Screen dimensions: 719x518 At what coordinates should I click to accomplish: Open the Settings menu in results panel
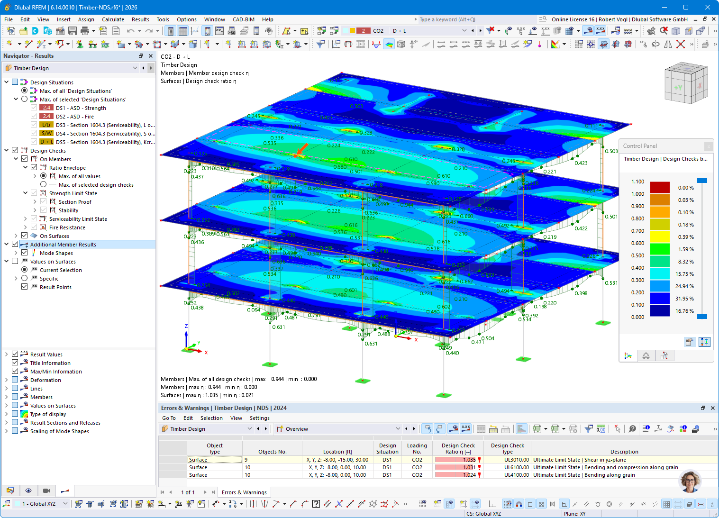tap(260, 418)
